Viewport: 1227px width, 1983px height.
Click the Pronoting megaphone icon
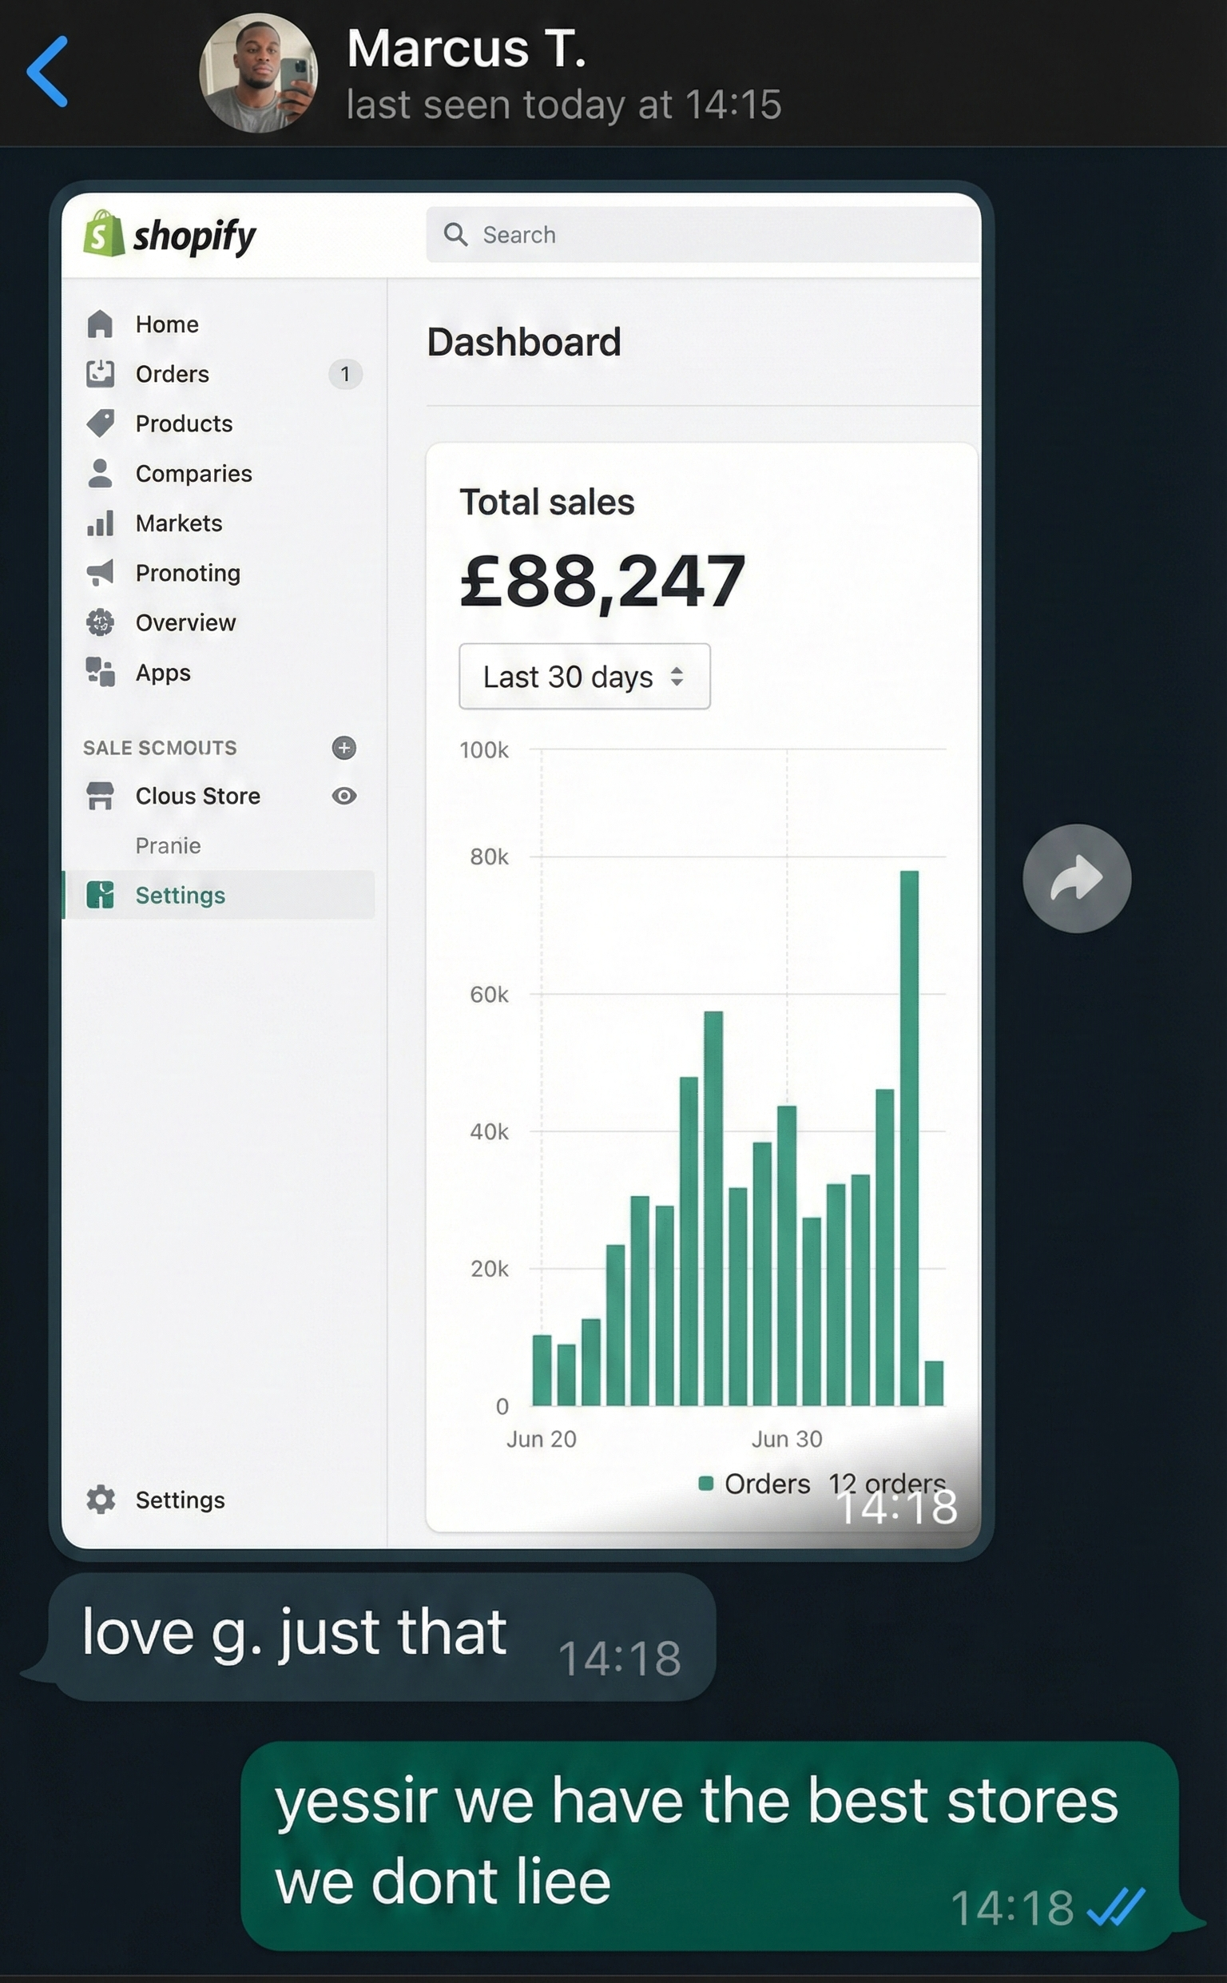[100, 573]
